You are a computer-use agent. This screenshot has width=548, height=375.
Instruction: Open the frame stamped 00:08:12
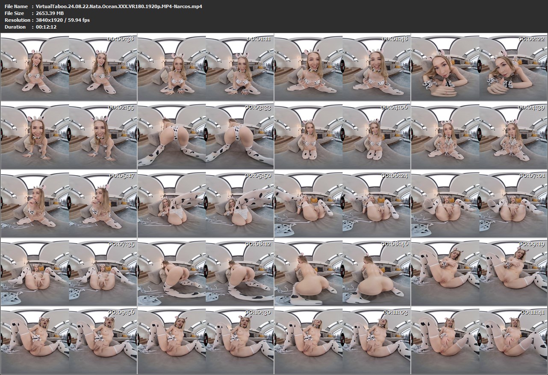pyautogui.click(x=206, y=272)
